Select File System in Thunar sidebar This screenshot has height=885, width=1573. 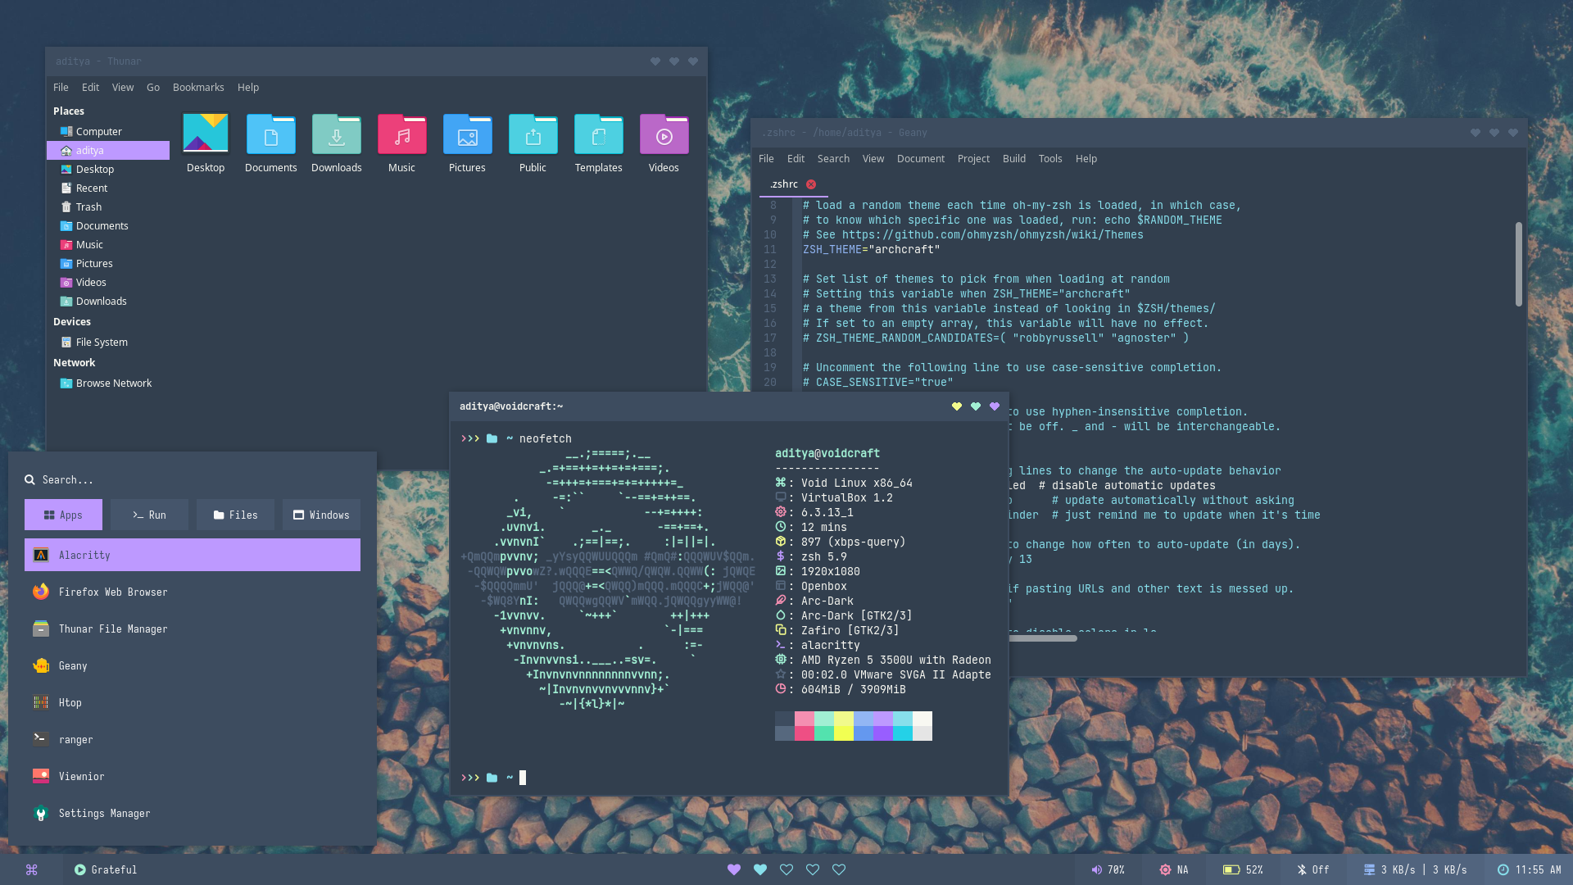point(101,342)
